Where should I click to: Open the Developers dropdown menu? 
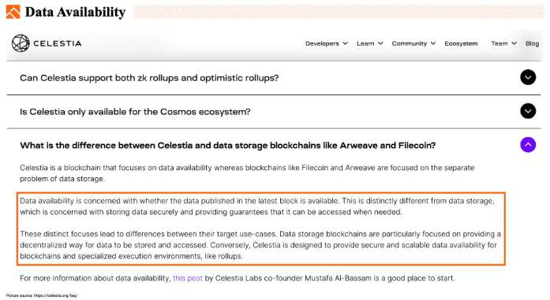327,43
